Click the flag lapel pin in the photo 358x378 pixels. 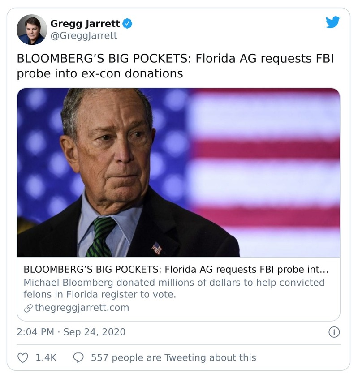(x=157, y=248)
